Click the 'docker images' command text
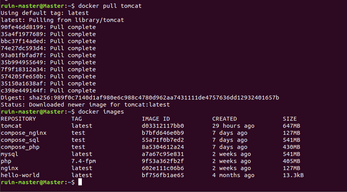 101,112
